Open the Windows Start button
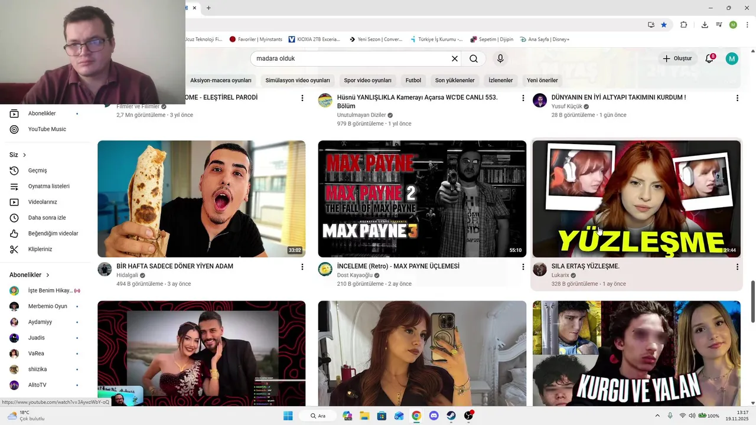 click(288, 416)
